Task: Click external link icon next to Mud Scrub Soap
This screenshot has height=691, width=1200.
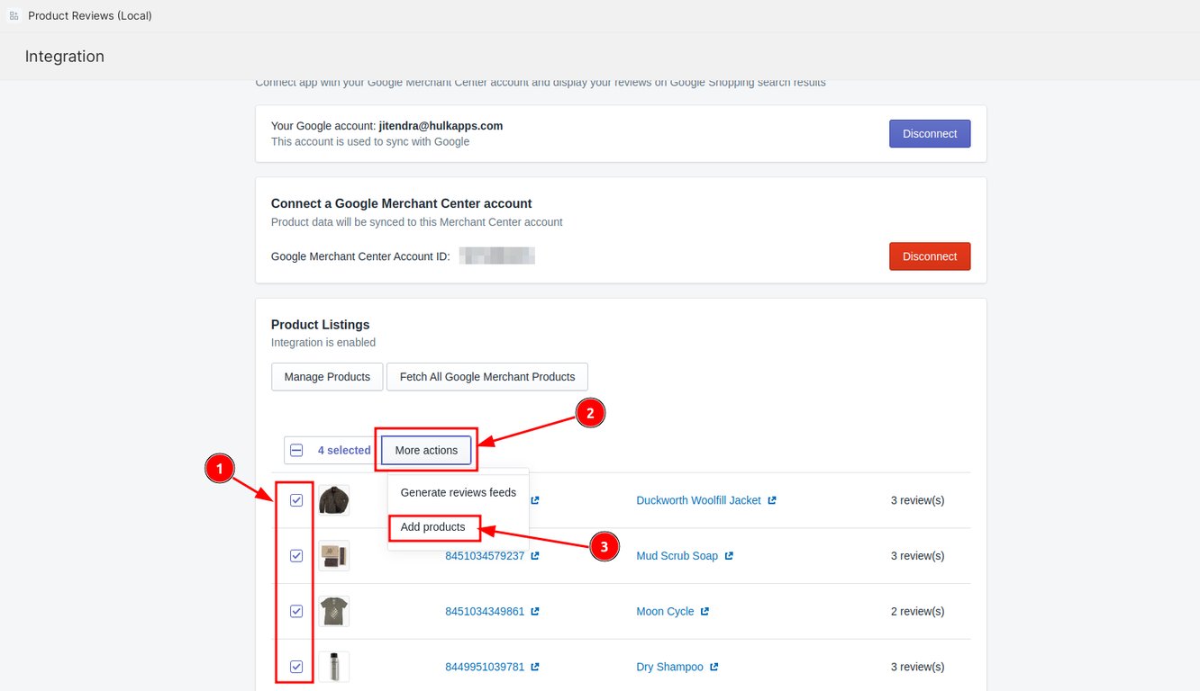Action: pyautogui.click(x=729, y=556)
